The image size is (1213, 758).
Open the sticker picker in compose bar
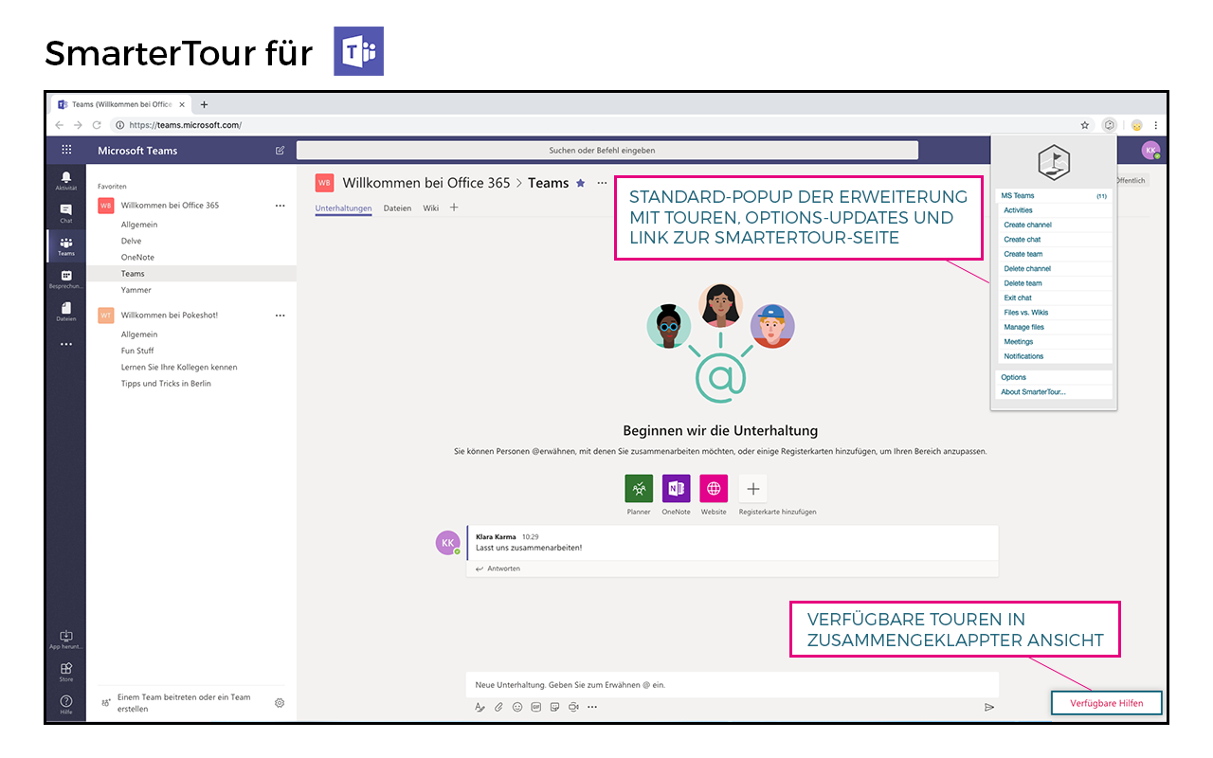pyautogui.click(x=554, y=707)
